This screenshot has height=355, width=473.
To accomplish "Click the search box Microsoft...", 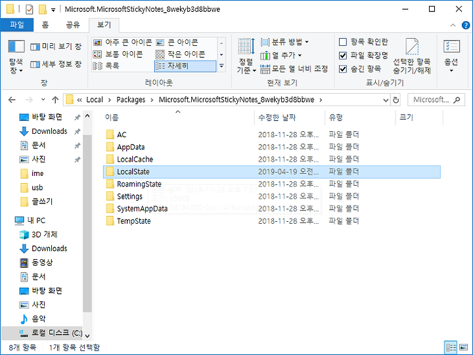I will point(436,100).
